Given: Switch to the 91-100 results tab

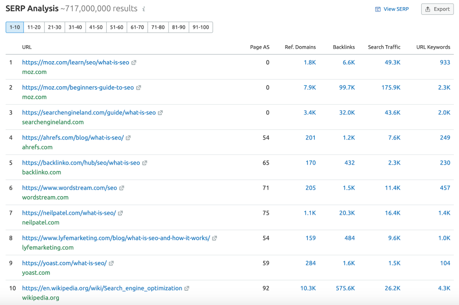Looking at the screenshot, I should pos(201,27).
